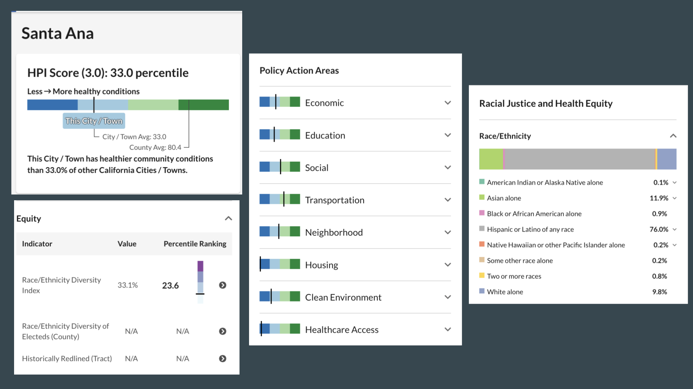Click the American Indian legend swatch
This screenshot has height=389, width=693.
(482, 182)
